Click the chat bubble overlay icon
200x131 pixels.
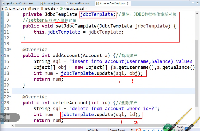pos(8,117)
